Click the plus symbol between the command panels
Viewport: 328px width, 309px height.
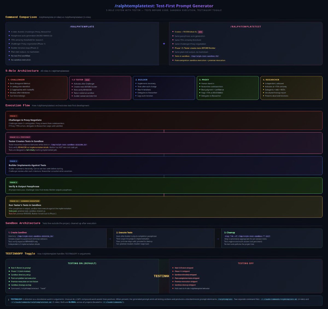pyautogui.click(x=164, y=43)
